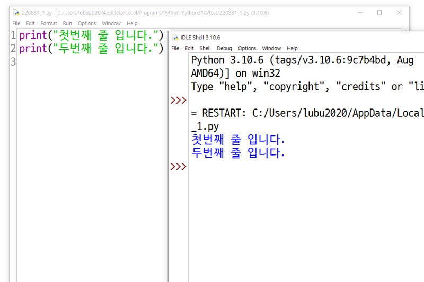
Task: Click 'Python 3.10.6' version line in shell
Action: click(302, 60)
